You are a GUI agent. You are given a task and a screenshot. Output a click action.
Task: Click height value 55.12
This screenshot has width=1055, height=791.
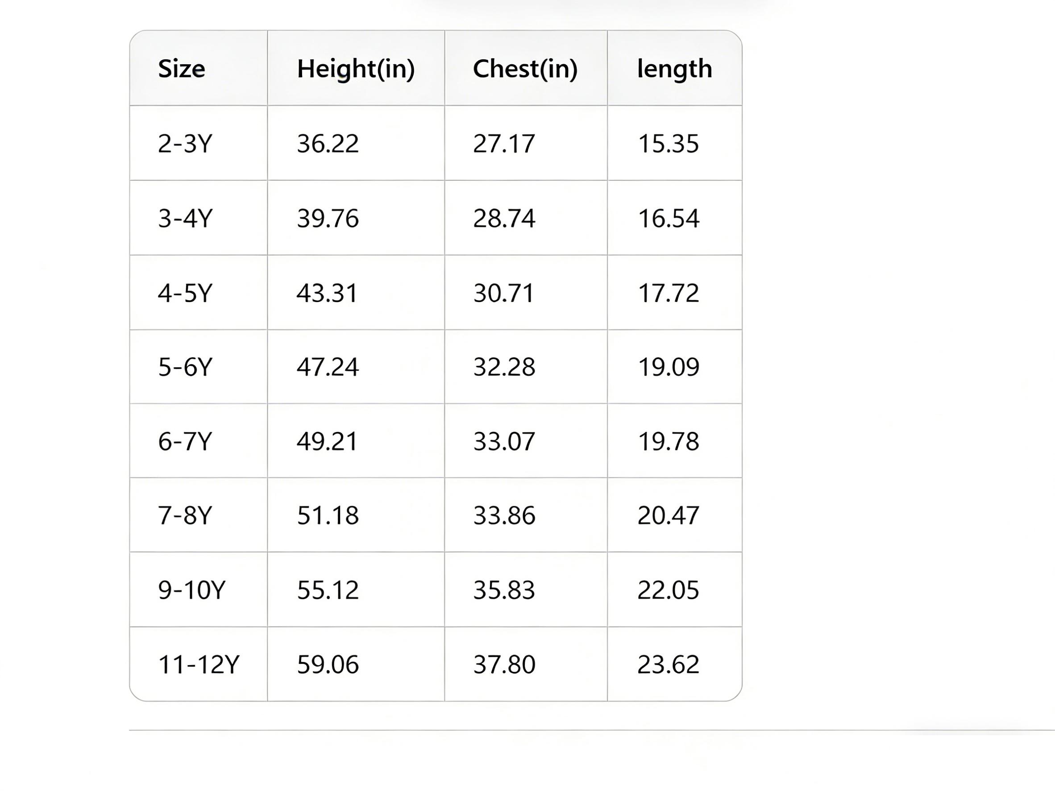(328, 590)
